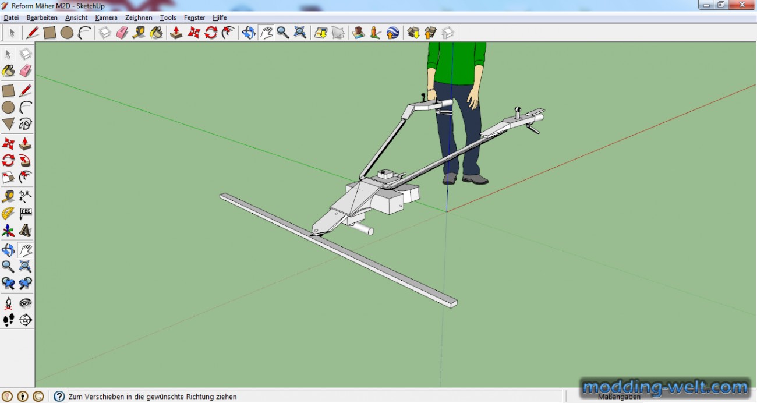This screenshot has width=757, height=403.
Task: Open the Datei menu
Action: (11, 17)
